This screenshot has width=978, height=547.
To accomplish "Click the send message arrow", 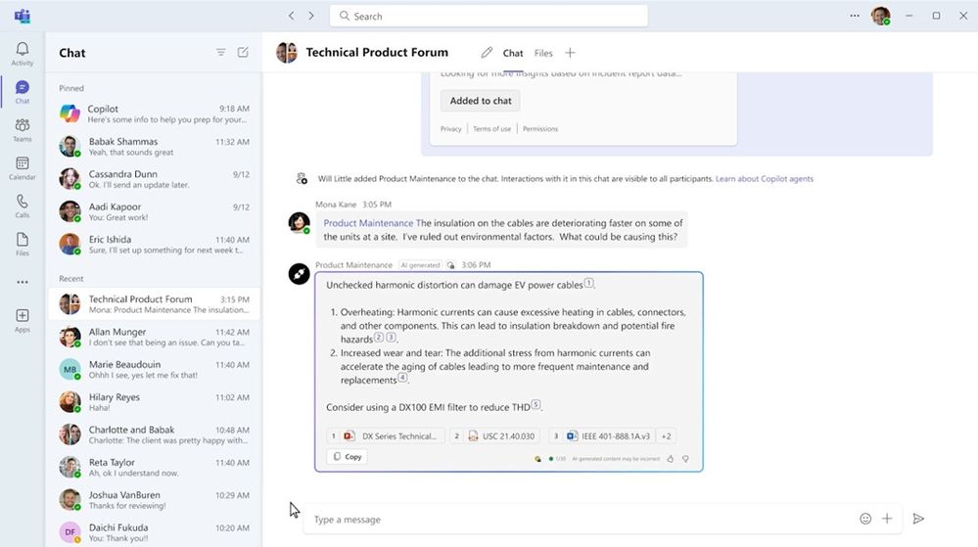I will click(918, 519).
